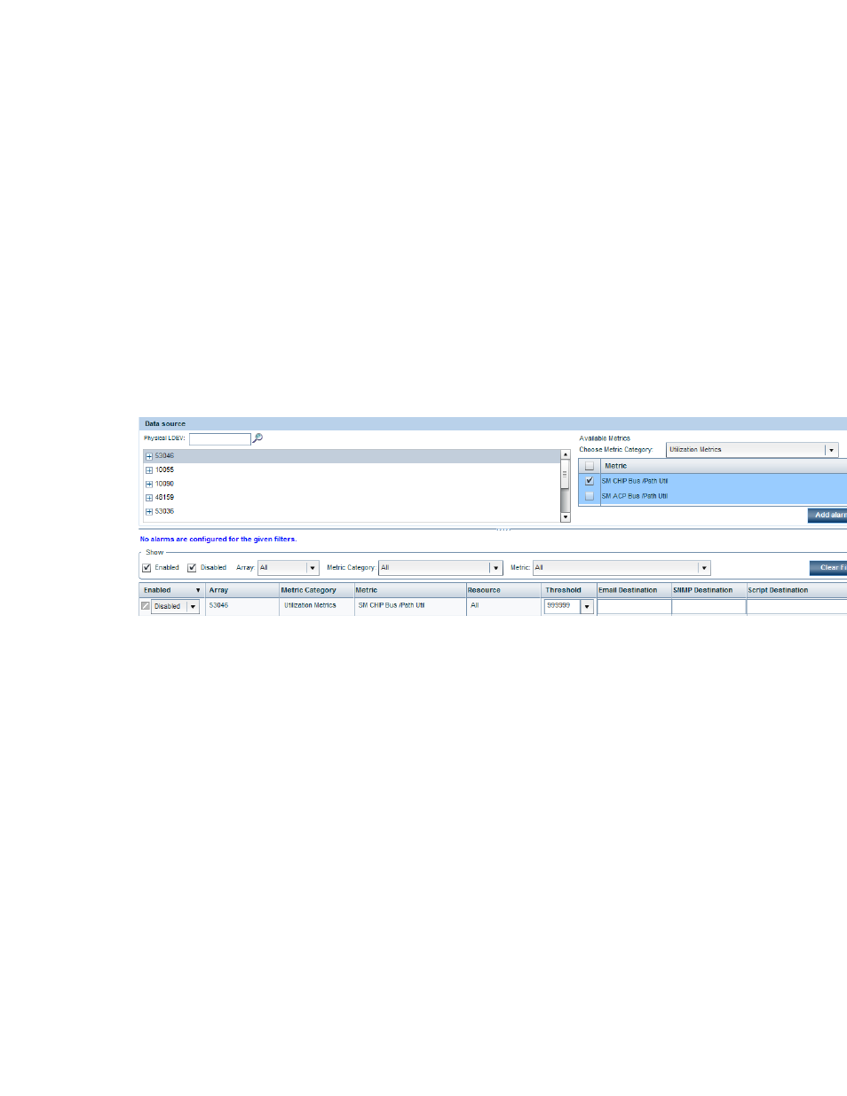Expand array 10055 in the tree
Image resolution: width=847 pixels, height=1096 pixels.
tap(149, 470)
